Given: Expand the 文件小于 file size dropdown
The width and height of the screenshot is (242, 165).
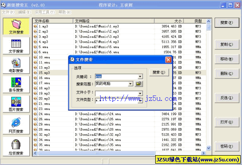Looking at the screenshot, I should pyautogui.click(x=140, y=93).
